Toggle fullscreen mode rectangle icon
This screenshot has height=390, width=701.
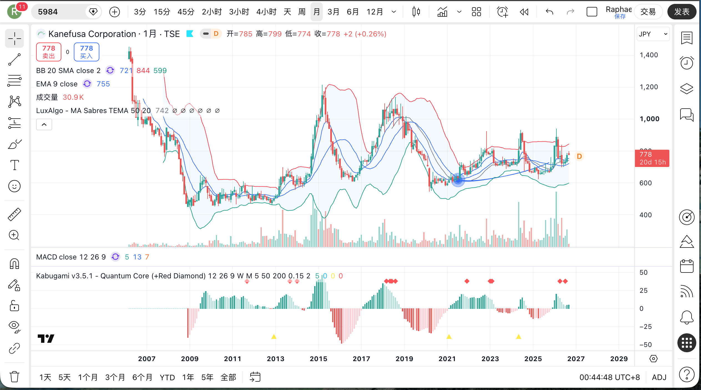pyautogui.click(x=592, y=12)
